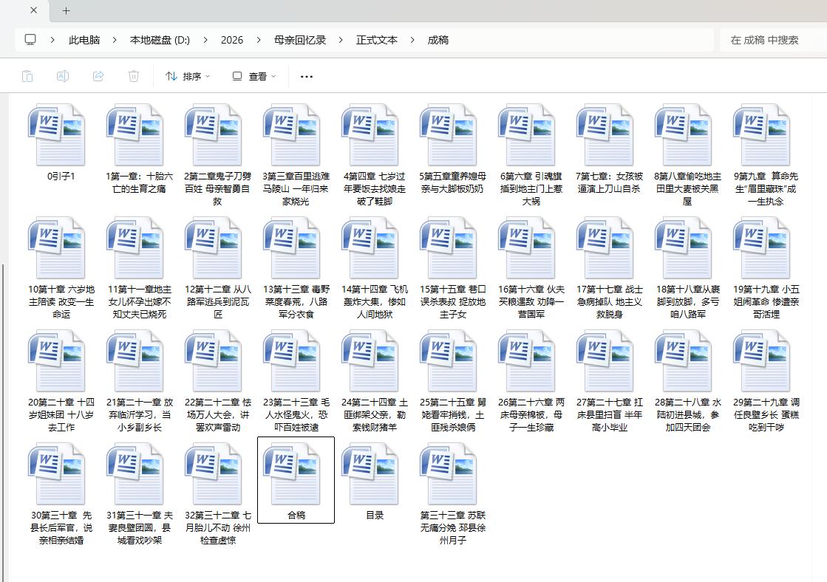Select file 30第三十章 先县长后军官
Screen dimensions: 827x582
(61, 493)
